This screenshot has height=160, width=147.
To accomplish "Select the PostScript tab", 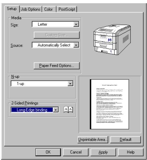I will click(67, 9).
